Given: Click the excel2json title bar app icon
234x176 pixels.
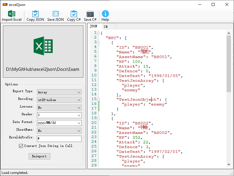Looking at the screenshot, I should click(x=5, y=5).
